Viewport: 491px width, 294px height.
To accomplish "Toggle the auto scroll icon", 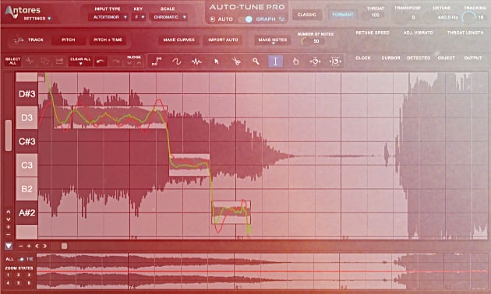I will 315,61.
